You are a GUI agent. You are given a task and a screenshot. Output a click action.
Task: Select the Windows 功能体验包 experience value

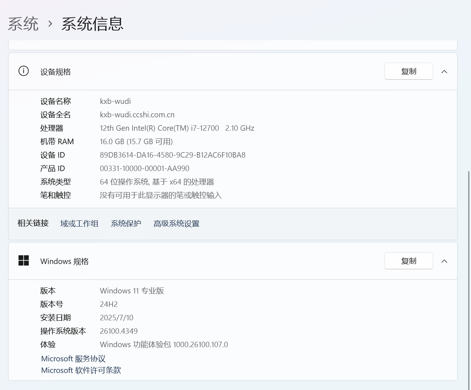point(164,345)
